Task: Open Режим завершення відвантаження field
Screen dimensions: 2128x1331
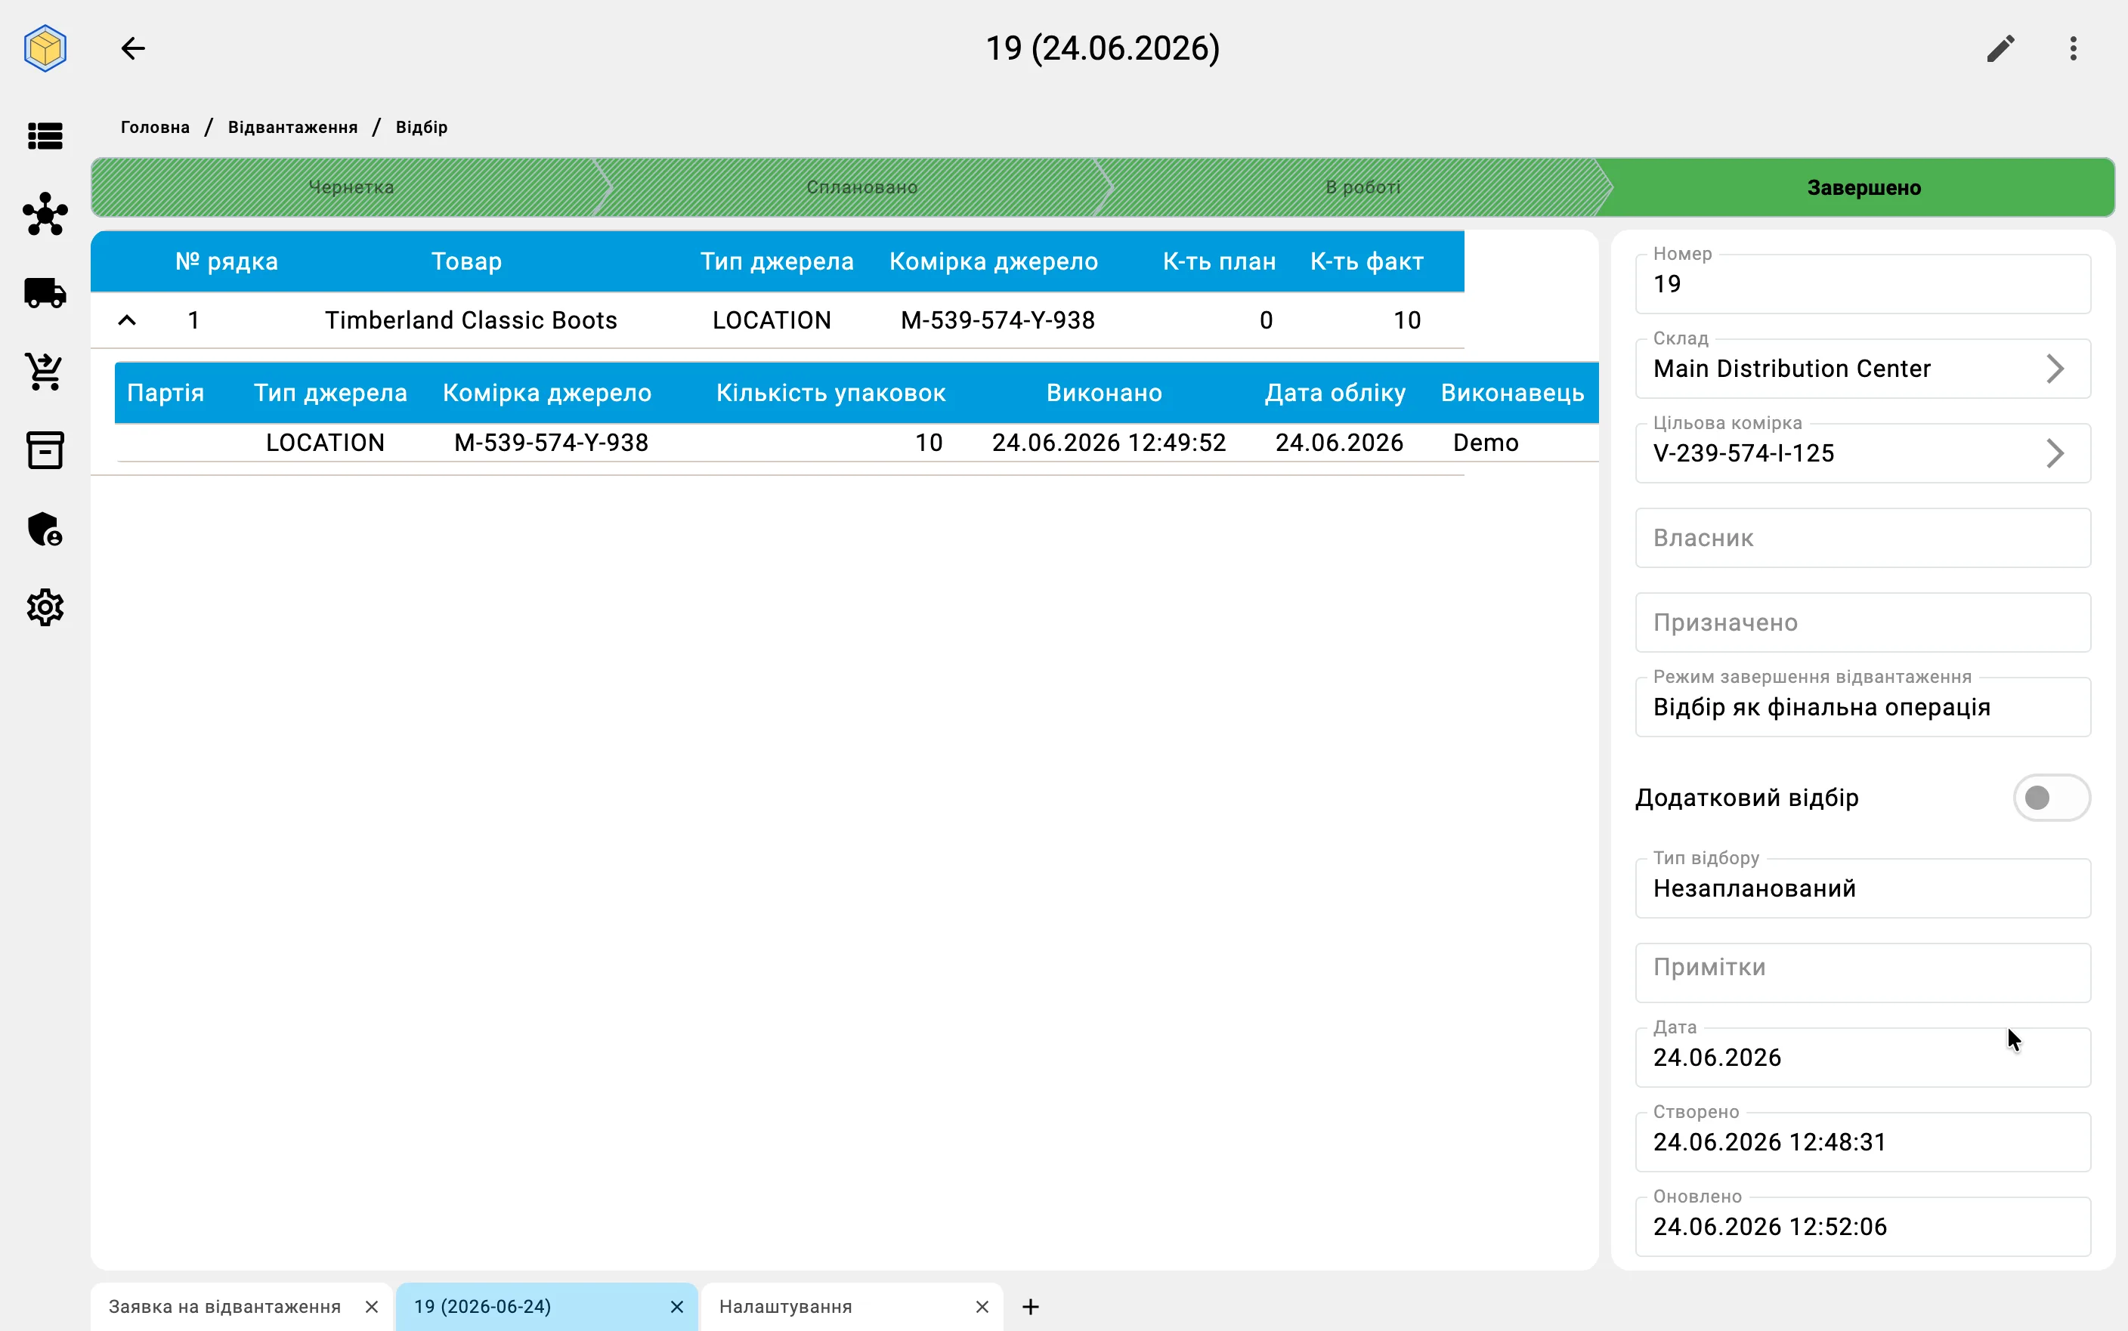Action: [x=1862, y=707]
